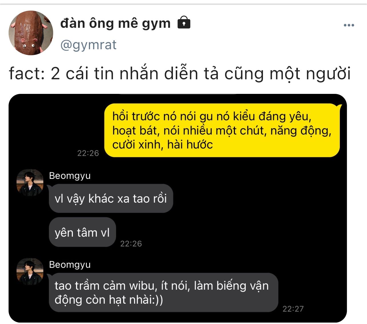Tap the Beomgyu name above "tao trầm cảm" message
The width and height of the screenshot is (367, 324).
[70, 264]
